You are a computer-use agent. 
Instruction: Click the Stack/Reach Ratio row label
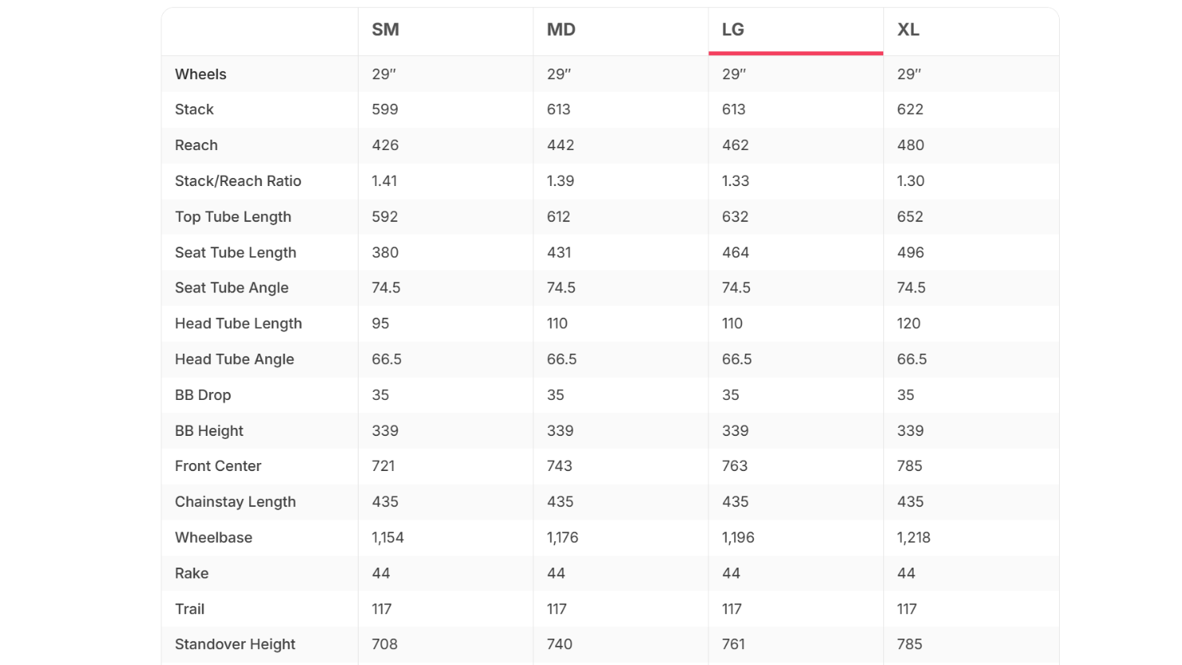(238, 181)
